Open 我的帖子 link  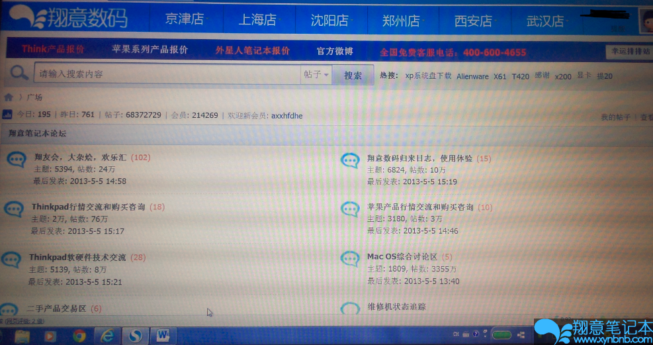click(615, 117)
